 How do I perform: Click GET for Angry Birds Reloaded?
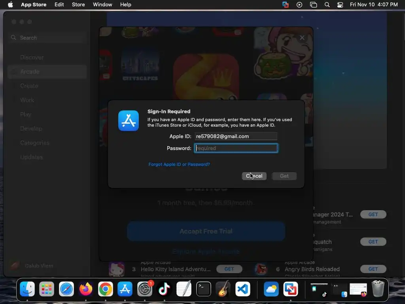[x=373, y=269]
